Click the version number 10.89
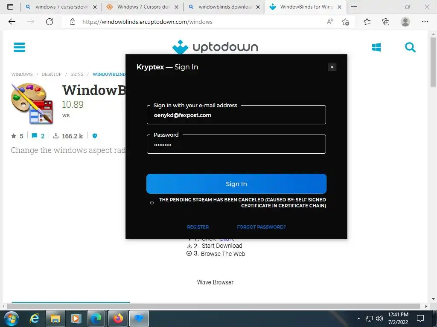 pyautogui.click(x=73, y=105)
